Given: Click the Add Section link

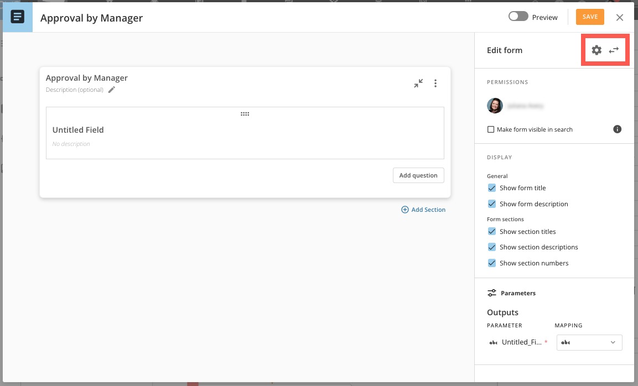Looking at the screenshot, I should coord(423,210).
